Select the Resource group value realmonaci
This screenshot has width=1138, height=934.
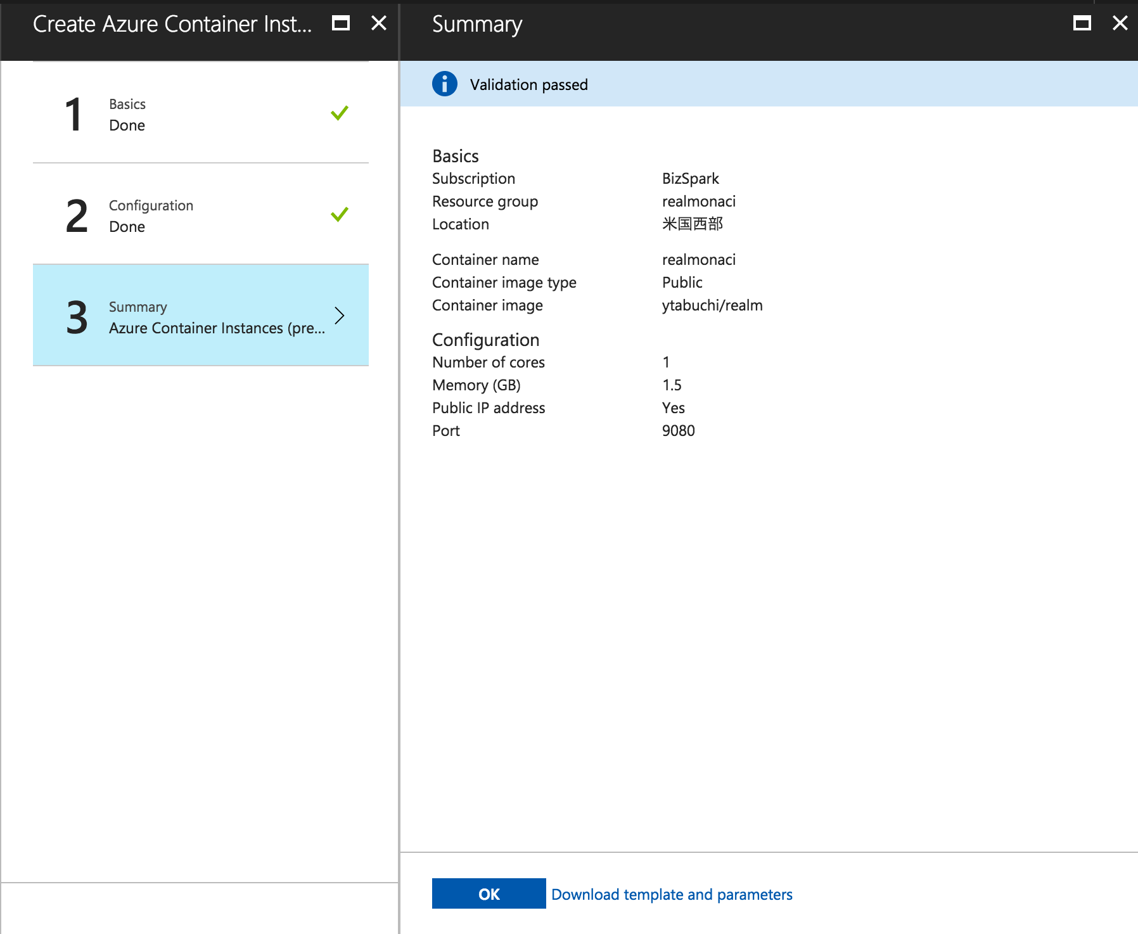699,202
